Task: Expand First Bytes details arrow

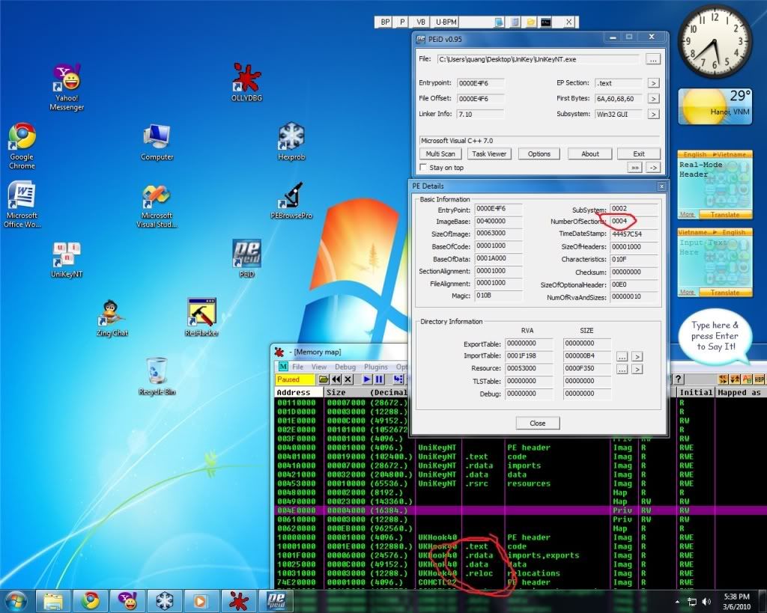Action: (x=653, y=99)
